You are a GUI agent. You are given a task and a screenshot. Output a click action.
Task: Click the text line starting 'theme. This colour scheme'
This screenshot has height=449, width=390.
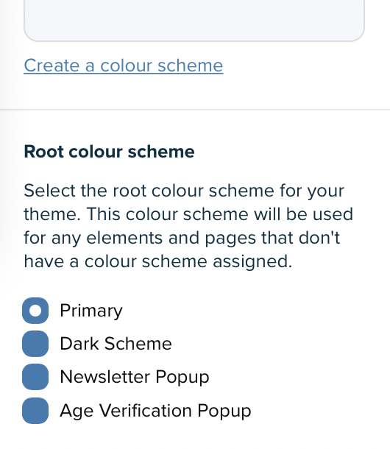coord(188,214)
